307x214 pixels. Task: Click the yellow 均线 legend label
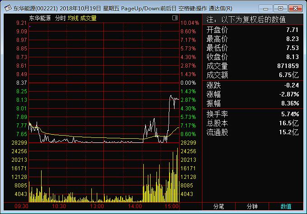[73, 18]
